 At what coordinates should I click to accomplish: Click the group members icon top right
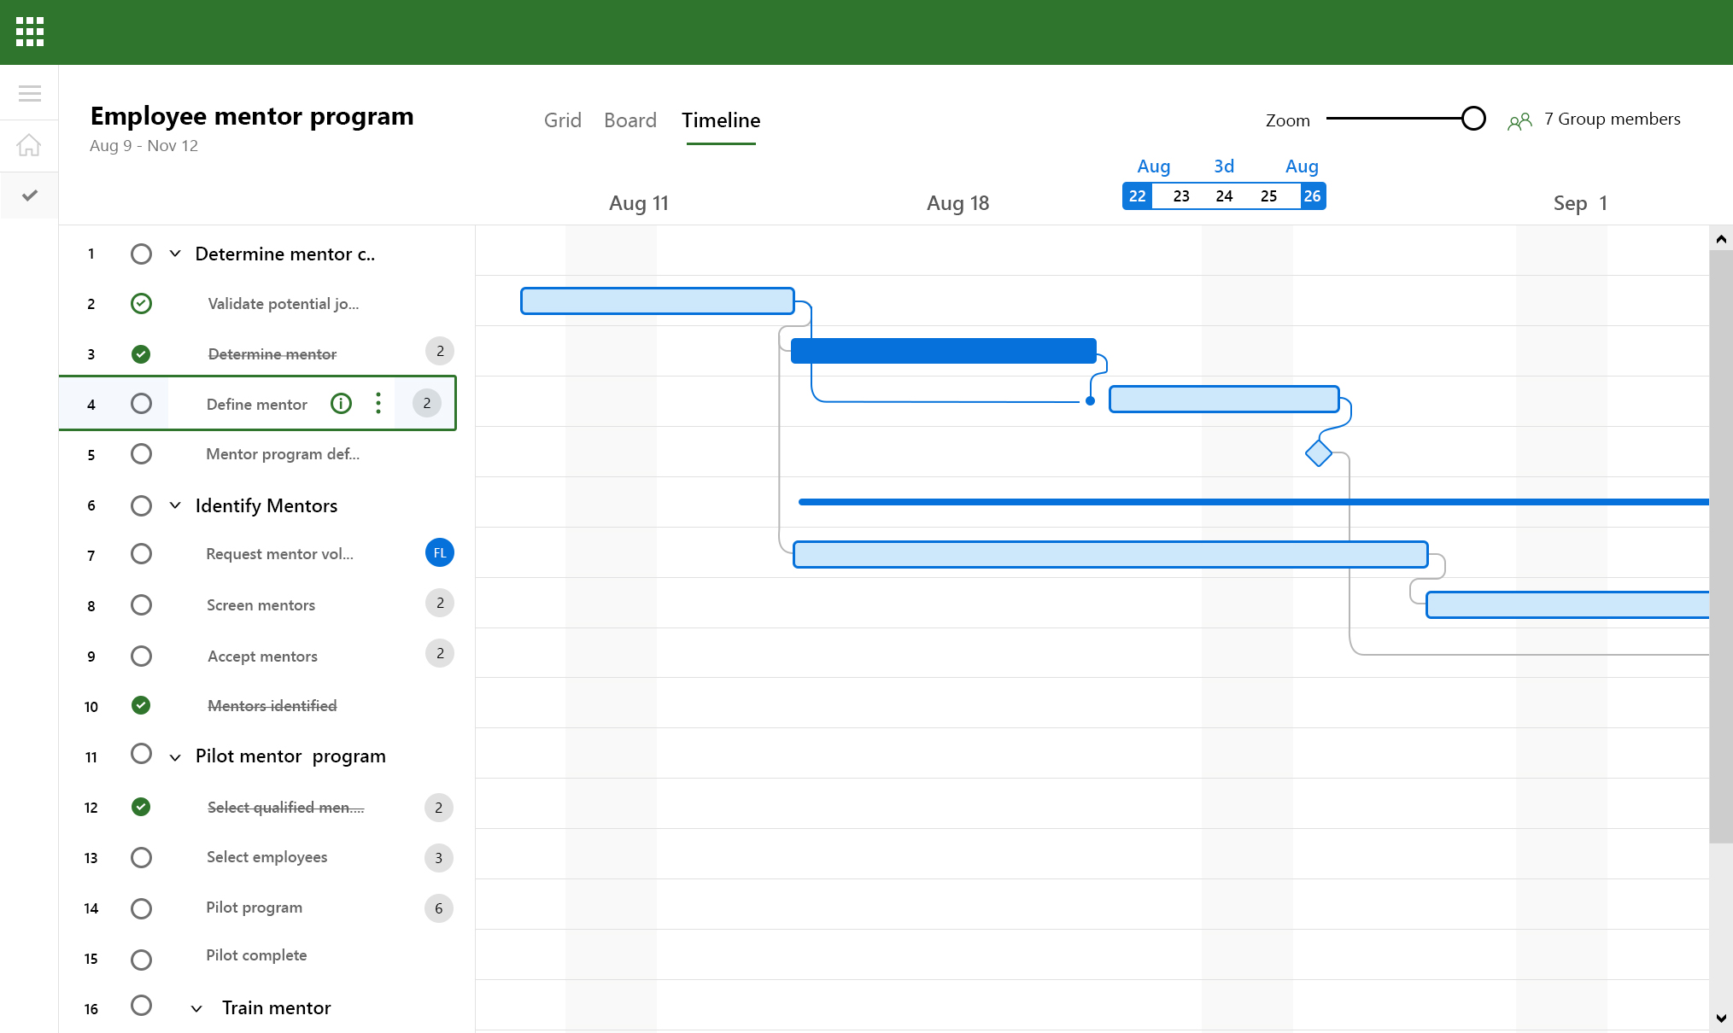[1520, 120]
